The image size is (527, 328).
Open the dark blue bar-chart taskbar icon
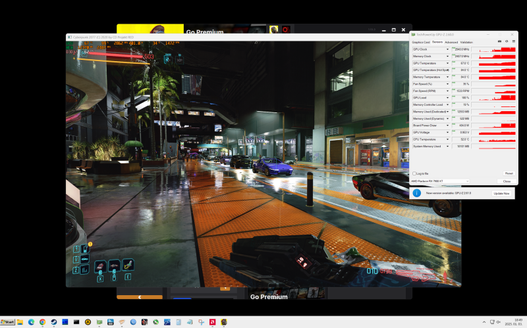[110, 322]
